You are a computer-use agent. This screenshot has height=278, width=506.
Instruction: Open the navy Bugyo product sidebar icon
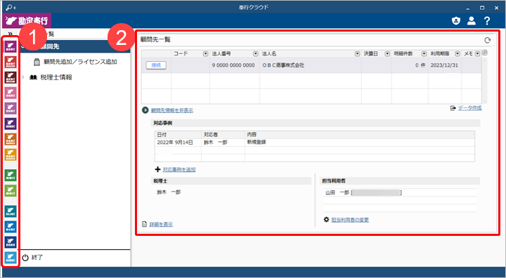pos(11,242)
